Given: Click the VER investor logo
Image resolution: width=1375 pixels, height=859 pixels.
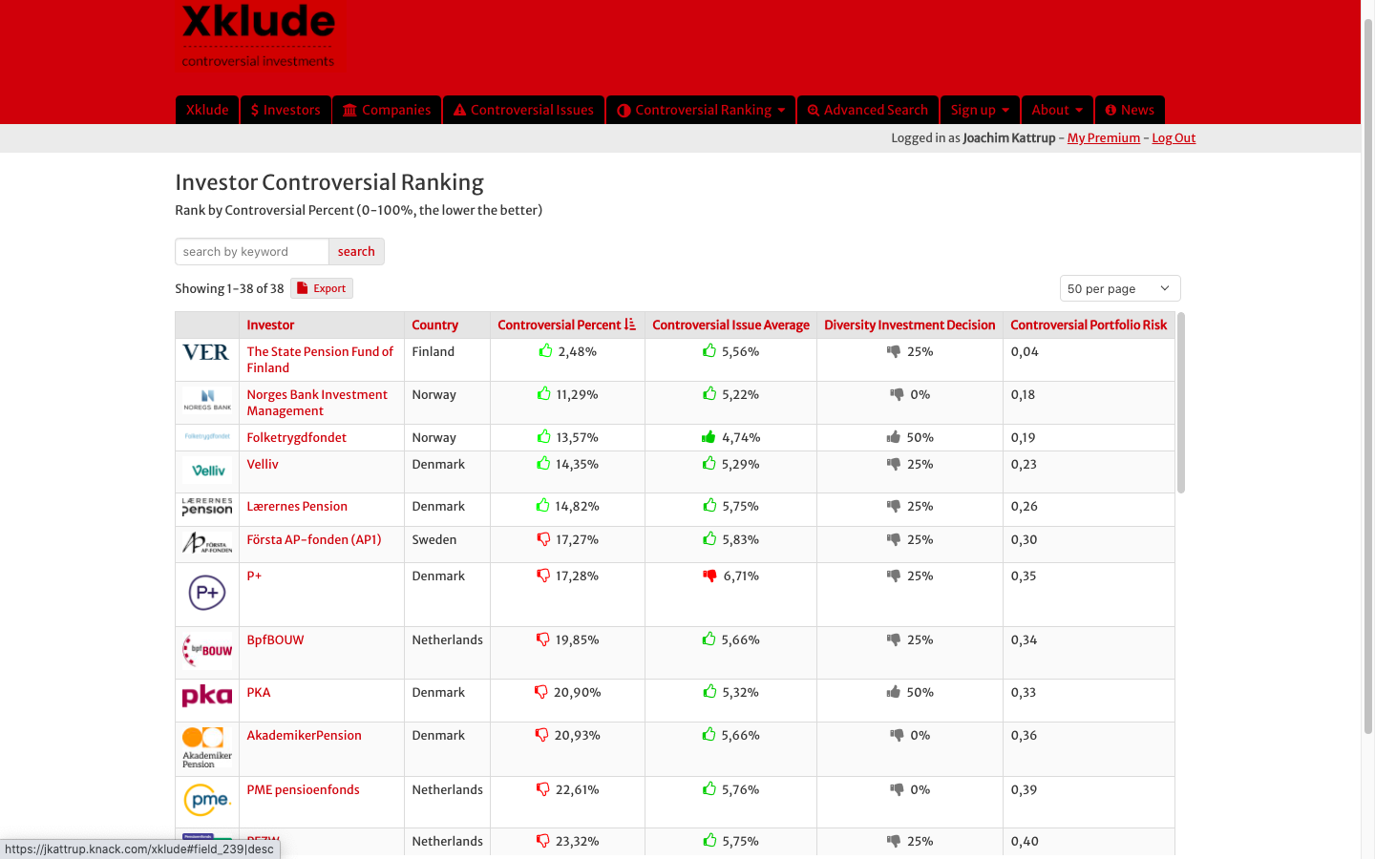Looking at the screenshot, I should pos(206,352).
